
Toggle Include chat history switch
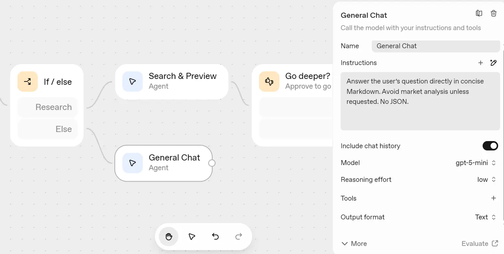coord(490,146)
